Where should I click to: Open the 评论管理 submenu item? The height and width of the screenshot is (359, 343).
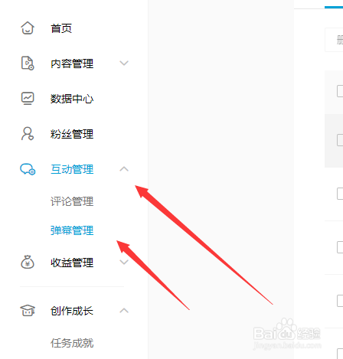point(72,201)
